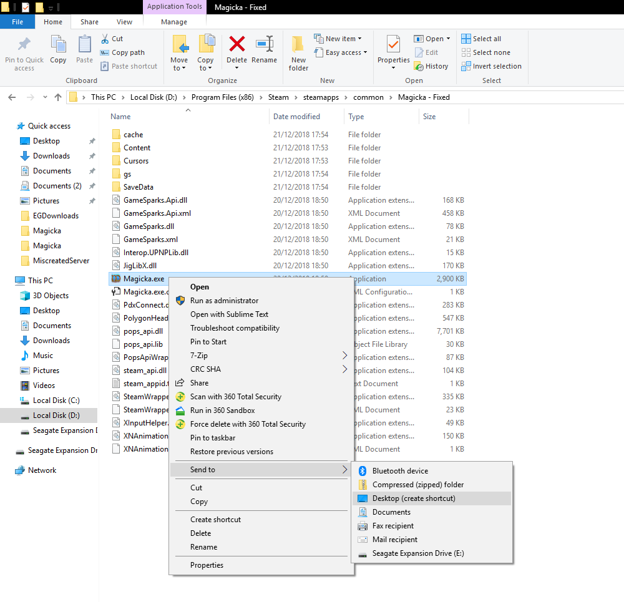The height and width of the screenshot is (602, 624).
Task: Click Copy path in the Clipboard group
Action: (x=122, y=52)
